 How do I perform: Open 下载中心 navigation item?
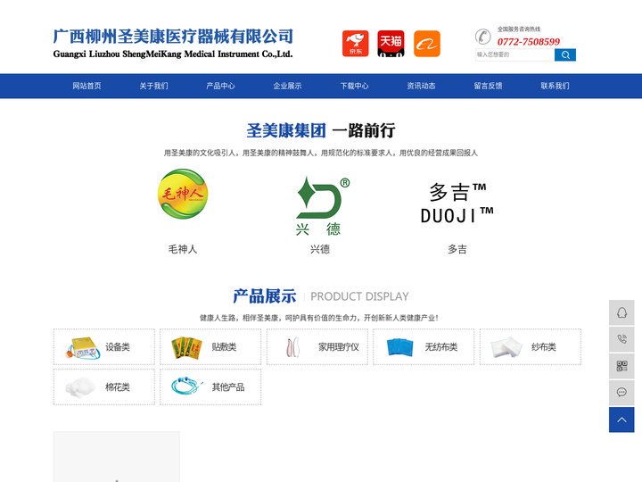354,86
